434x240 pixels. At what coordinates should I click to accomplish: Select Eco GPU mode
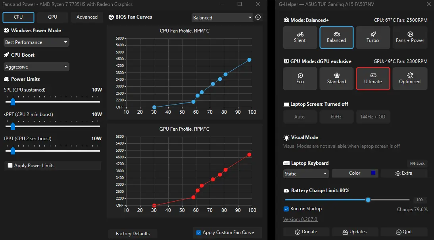[x=300, y=78]
